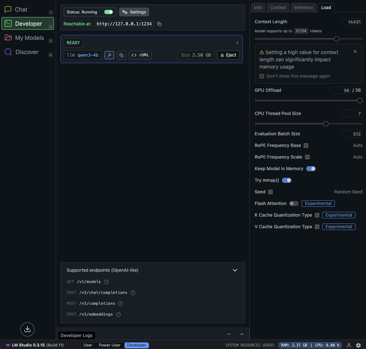Screen dimensions: 366x349
Task: Expand the READY model card chevron
Action: coord(237,43)
